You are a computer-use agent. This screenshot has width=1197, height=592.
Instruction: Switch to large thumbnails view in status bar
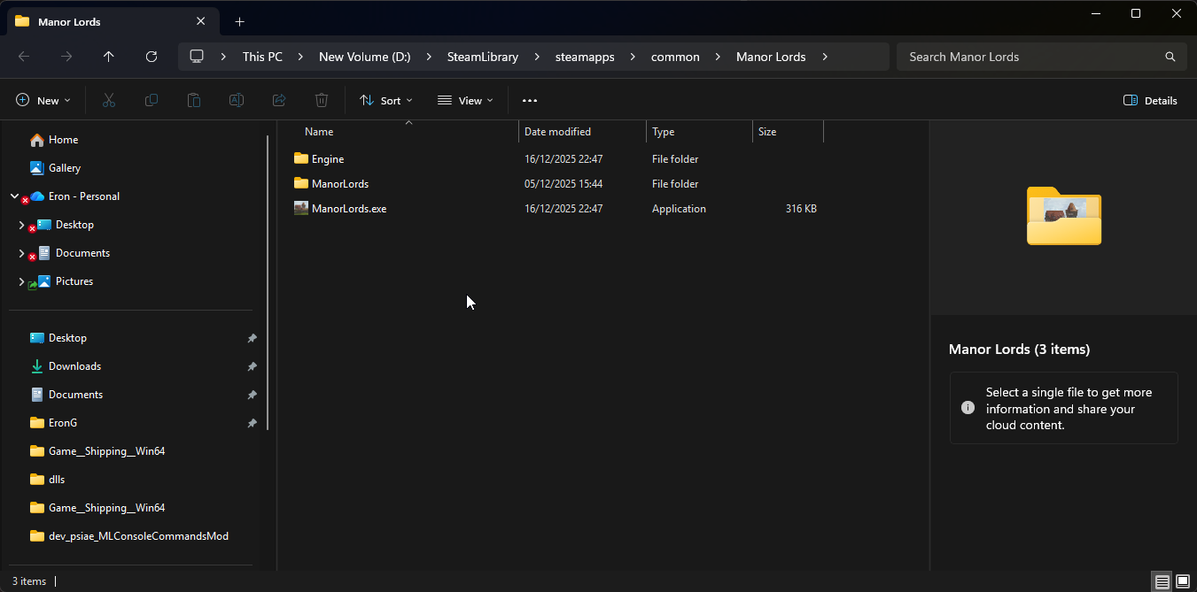pyautogui.click(x=1183, y=581)
